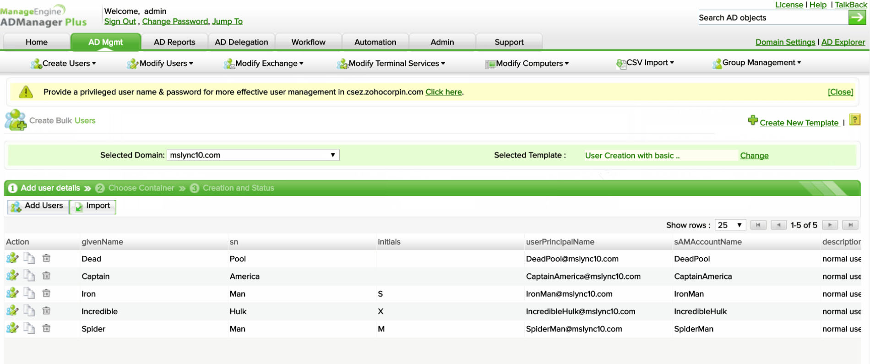Open the License link
870x364 pixels.
(x=789, y=5)
